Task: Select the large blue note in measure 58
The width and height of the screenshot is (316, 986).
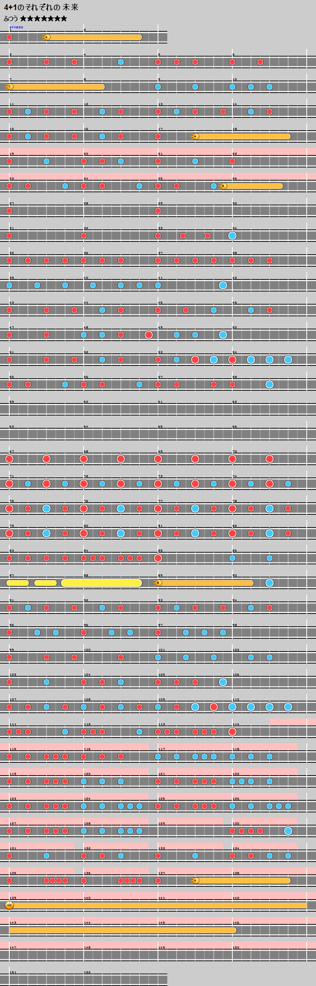Action: pyautogui.click(x=270, y=384)
